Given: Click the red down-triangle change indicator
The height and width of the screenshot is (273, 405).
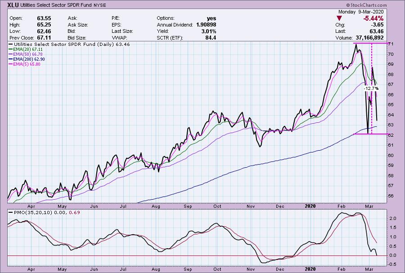Looking at the screenshot, I should pyautogui.click(x=339, y=18).
